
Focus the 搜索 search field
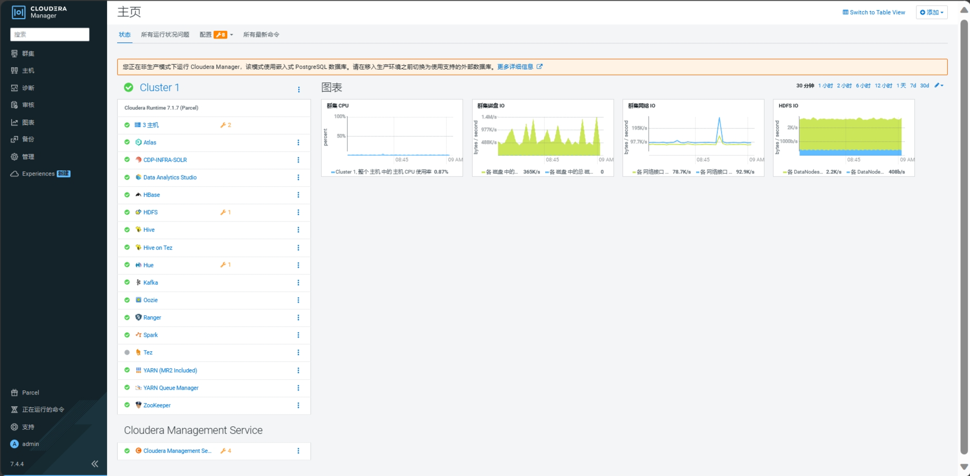(50, 34)
